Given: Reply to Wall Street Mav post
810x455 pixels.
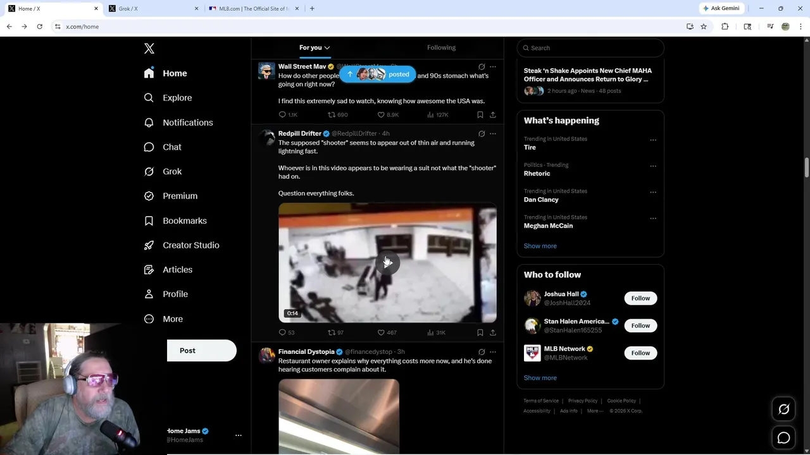Looking at the screenshot, I should coord(288,115).
